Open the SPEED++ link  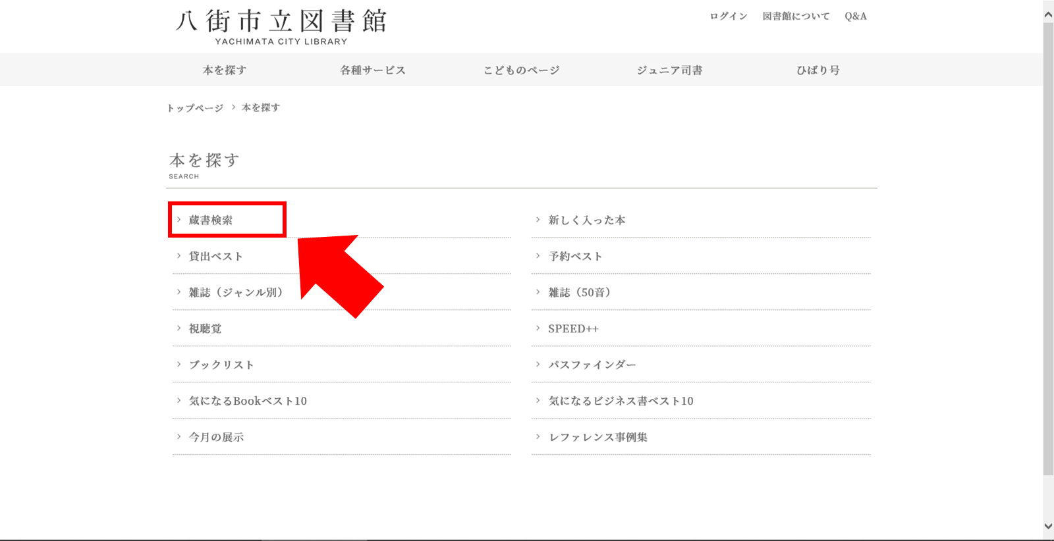point(574,328)
